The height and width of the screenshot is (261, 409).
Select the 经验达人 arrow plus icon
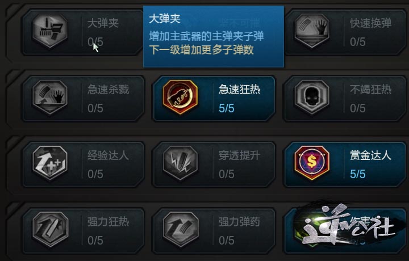50,163
